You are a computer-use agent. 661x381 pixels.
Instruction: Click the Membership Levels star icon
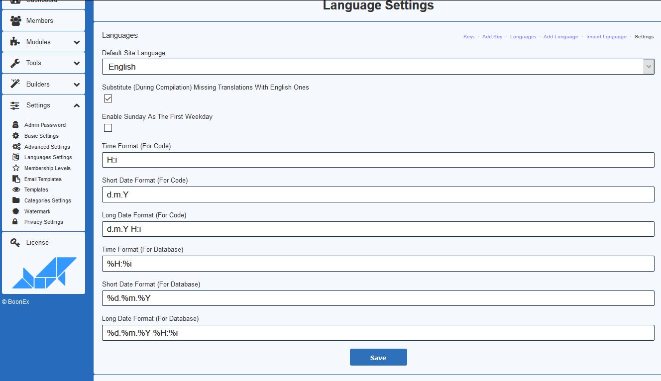[16, 168]
